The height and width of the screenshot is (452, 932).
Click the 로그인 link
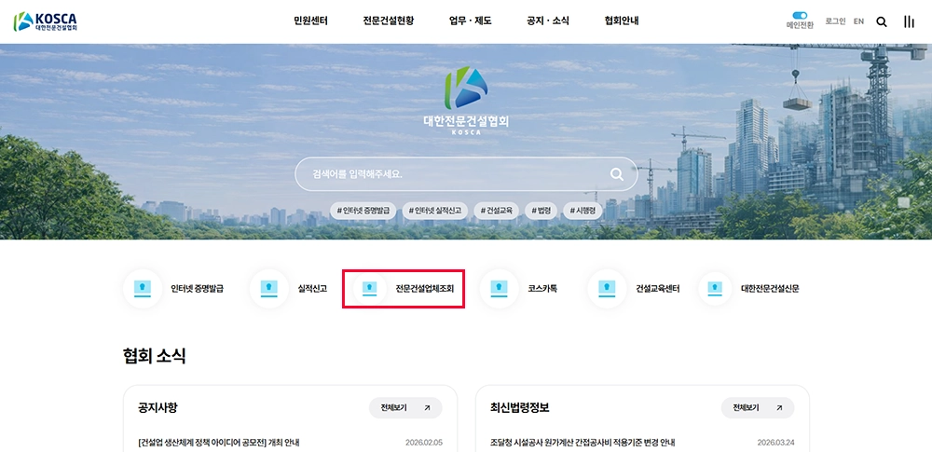[x=835, y=21]
